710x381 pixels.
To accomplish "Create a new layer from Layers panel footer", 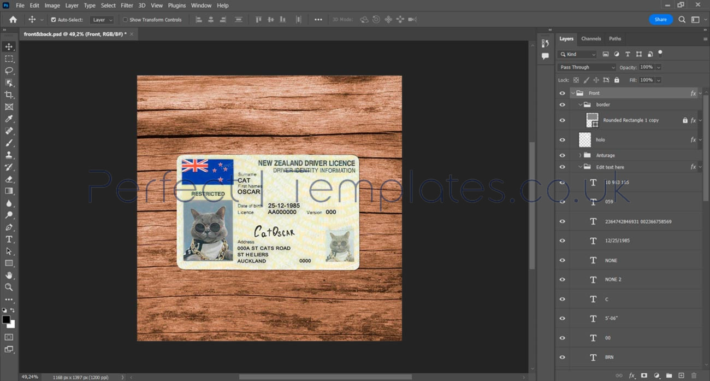I will (681, 376).
